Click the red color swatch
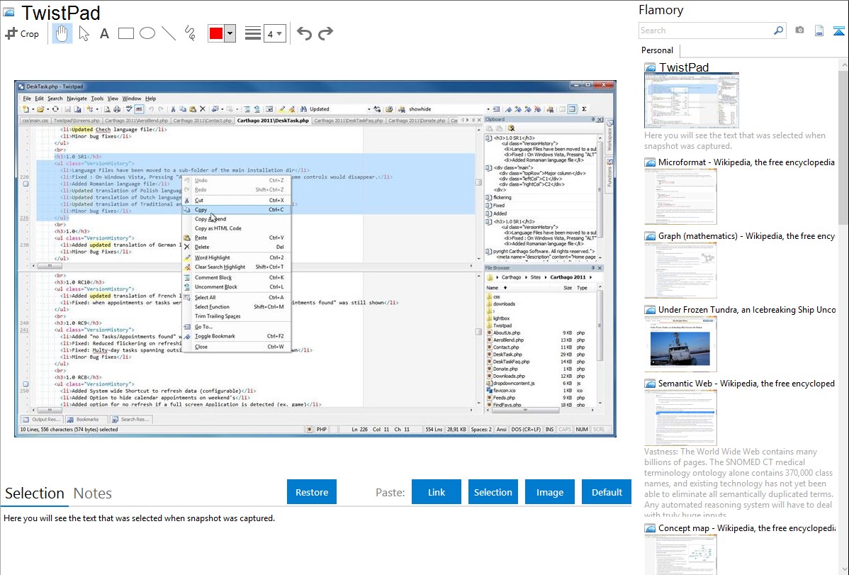Screen dimensions: 849x575 point(216,33)
